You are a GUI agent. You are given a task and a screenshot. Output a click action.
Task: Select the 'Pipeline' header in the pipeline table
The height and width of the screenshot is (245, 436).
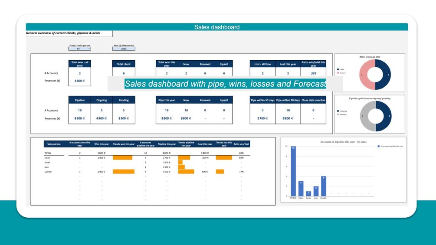click(80, 100)
